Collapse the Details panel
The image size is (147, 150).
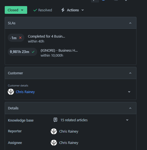pos(130,108)
